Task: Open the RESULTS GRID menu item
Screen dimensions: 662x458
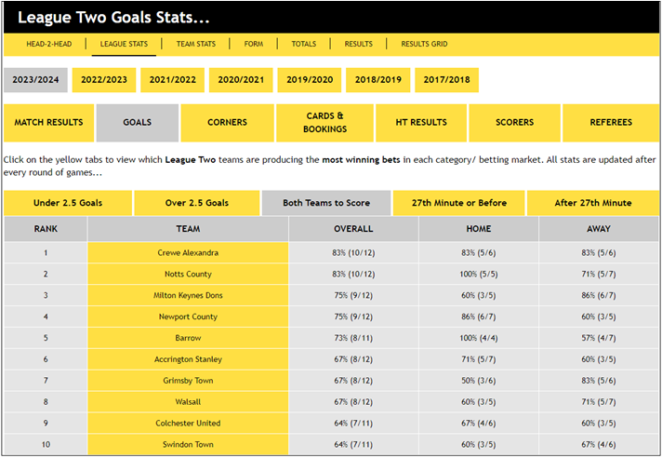Action: [424, 44]
